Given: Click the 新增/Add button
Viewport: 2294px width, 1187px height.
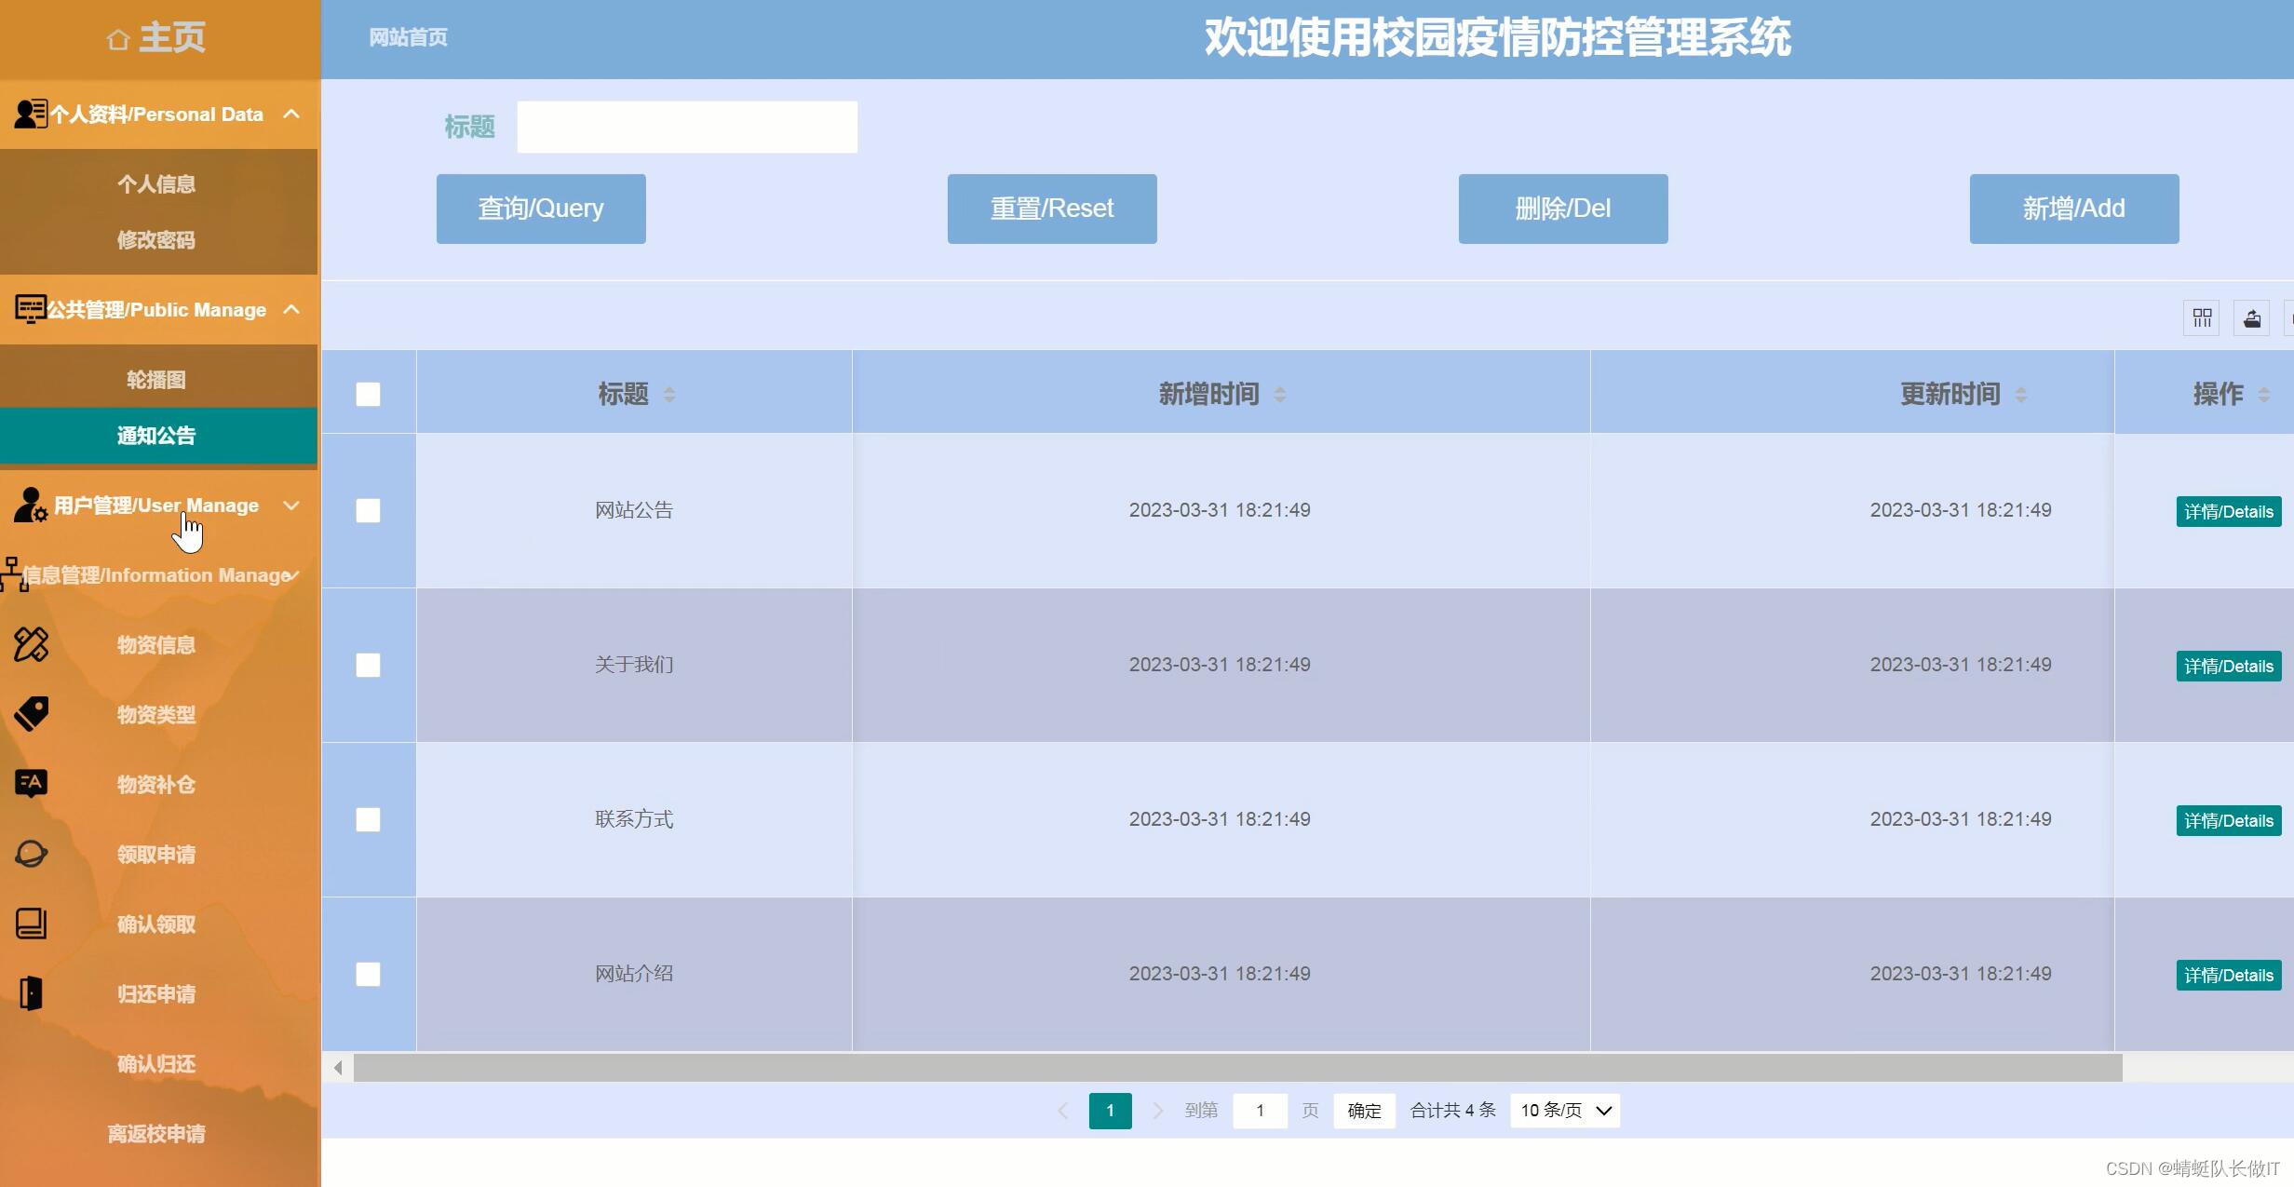Looking at the screenshot, I should point(2073,209).
